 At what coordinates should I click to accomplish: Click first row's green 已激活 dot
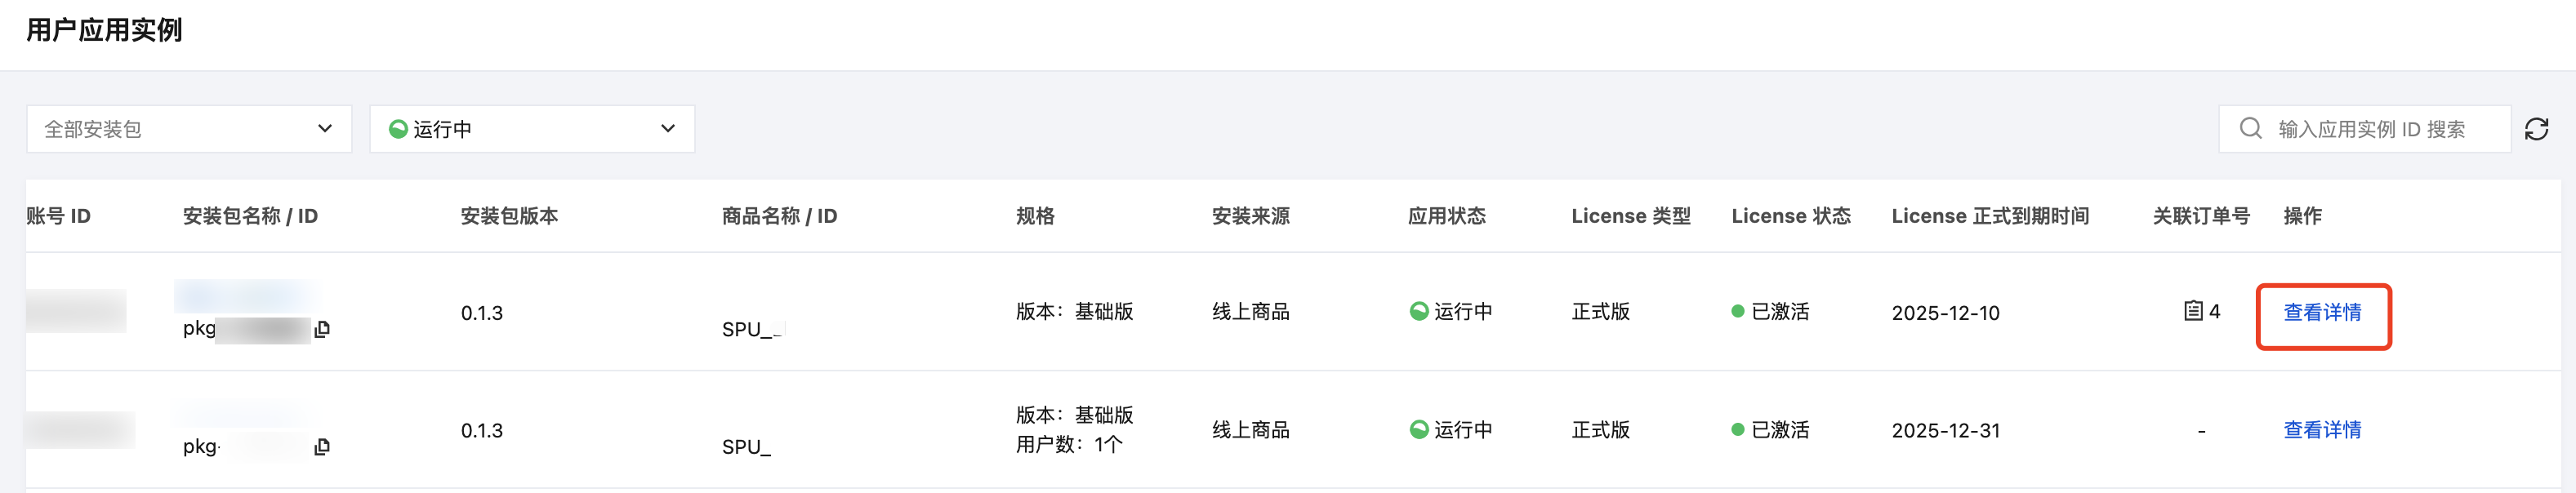(x=1738, y=311)
